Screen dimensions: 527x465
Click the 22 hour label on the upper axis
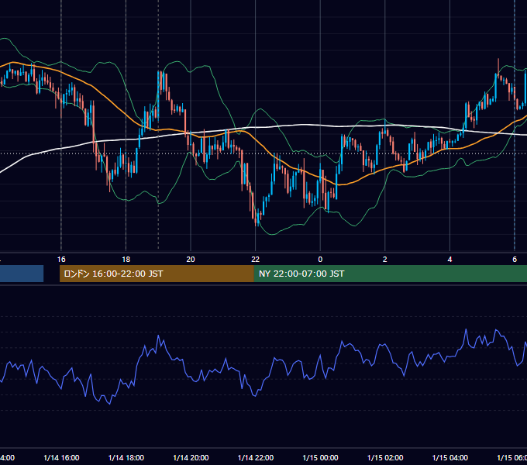(256, 260)
